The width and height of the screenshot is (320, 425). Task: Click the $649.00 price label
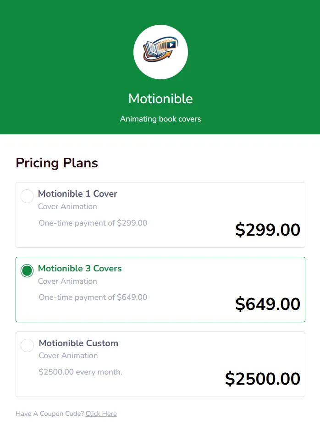pyautogui.click(x=268, y=304)
